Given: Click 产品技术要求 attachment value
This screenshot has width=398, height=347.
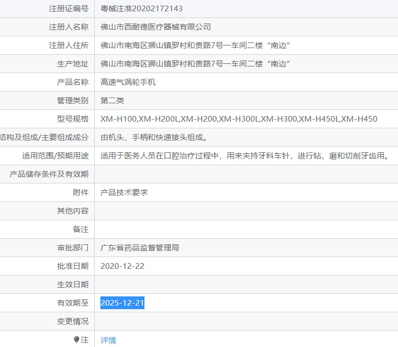Looking at the screenshot, I should pos(124,193).
